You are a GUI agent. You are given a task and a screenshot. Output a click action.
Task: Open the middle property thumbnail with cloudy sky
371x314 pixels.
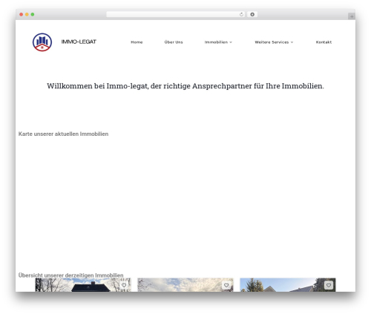[185, 285]
